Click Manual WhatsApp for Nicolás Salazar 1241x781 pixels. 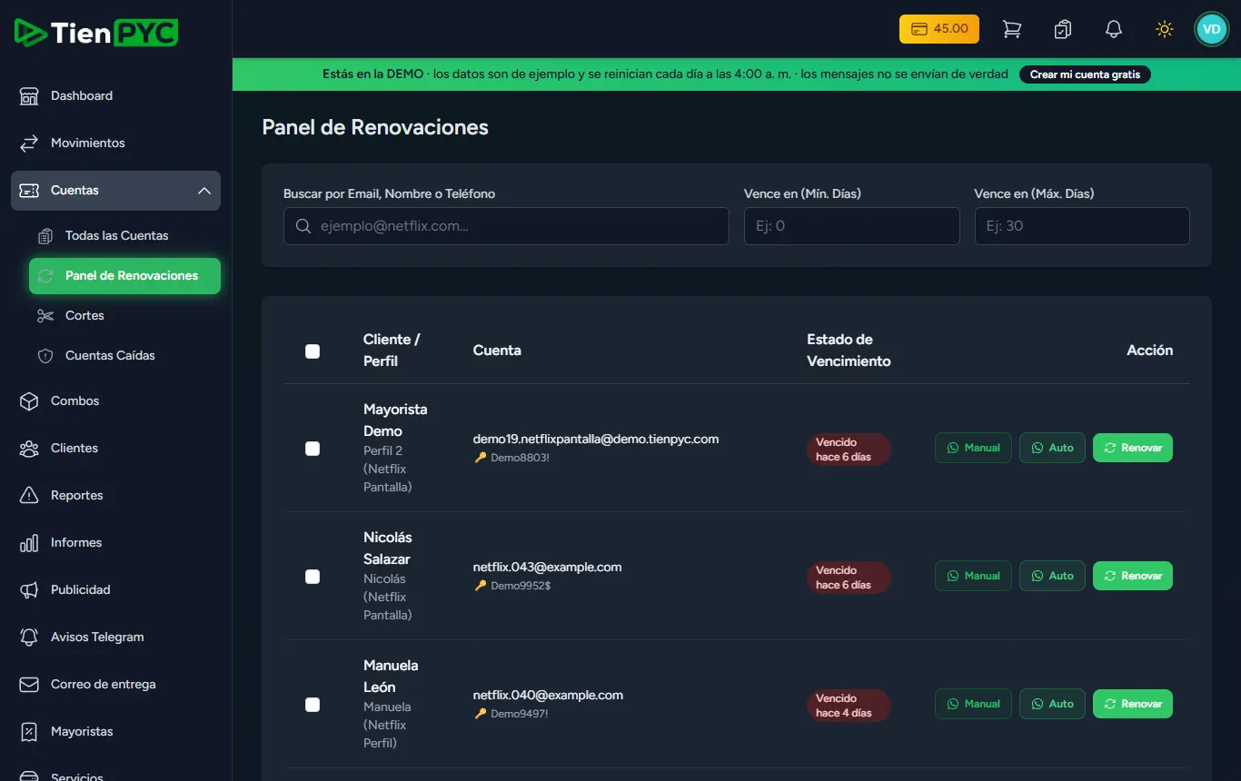(x=973, y=576)
